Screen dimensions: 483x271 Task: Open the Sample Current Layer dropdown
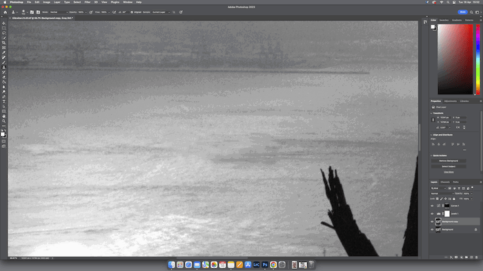pos(161,12)
